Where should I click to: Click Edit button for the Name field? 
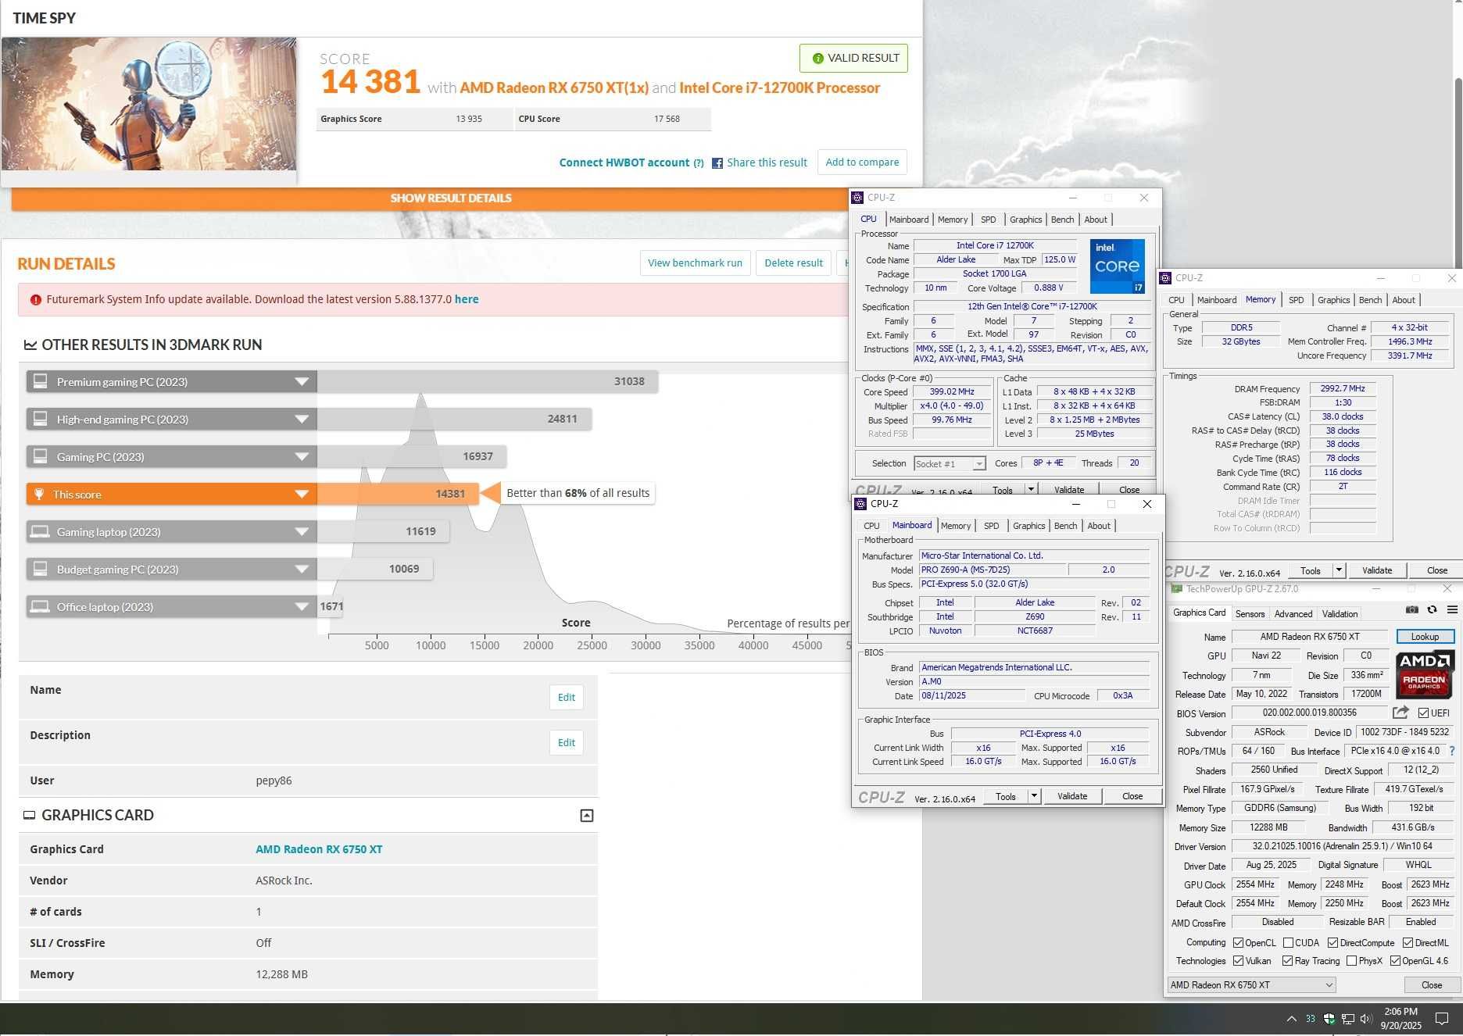567,698
